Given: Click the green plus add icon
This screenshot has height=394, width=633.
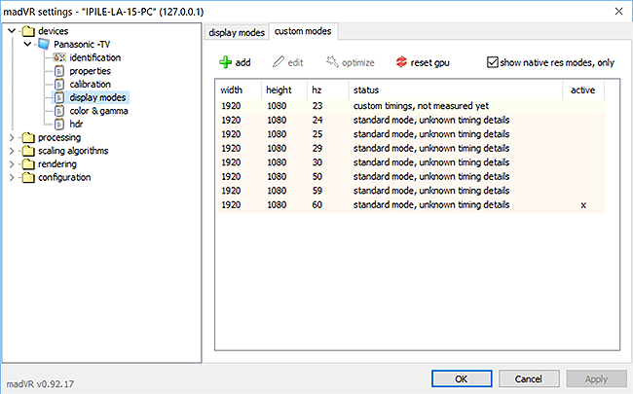Looking at the screenshot, I should coord(225,62).
